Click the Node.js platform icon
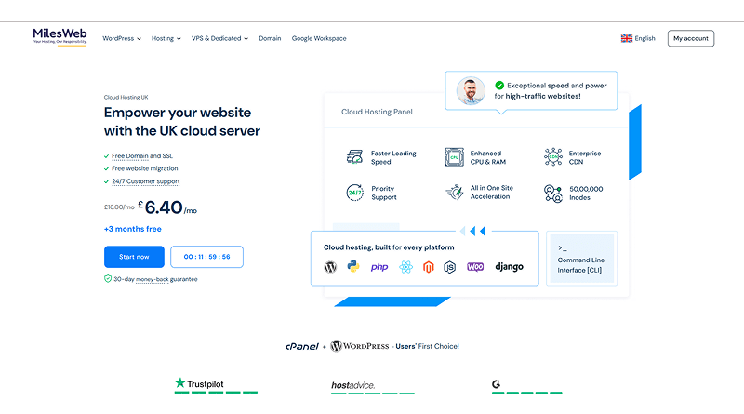The image size is (744, 414). [449, 267]
